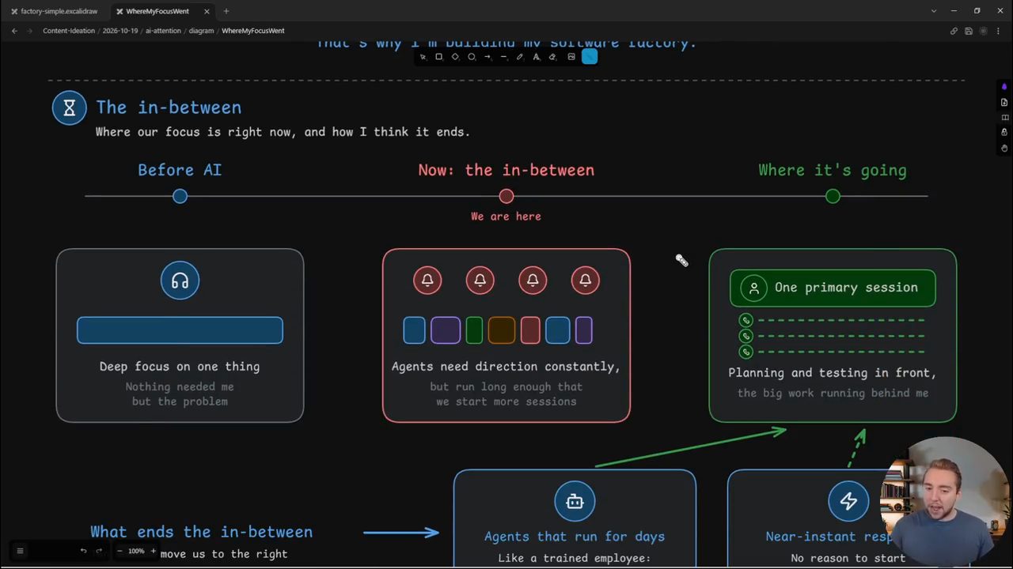Click the red Now timeline dot
Screen dimensions: 1013x569
506,196
